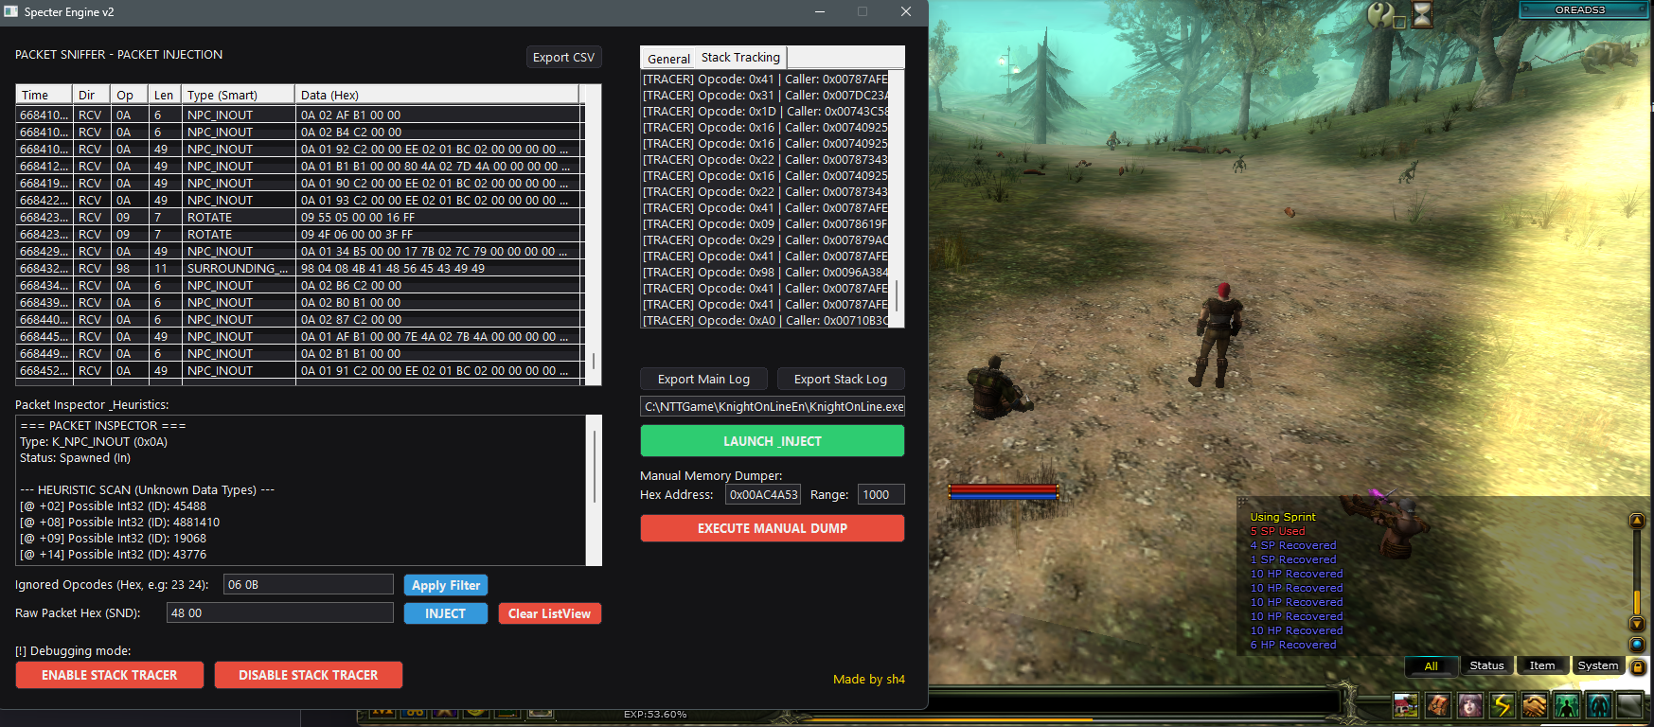Click the game log scroll down arrow
The image size is (1654, 727).
[x=1636, y=623]
